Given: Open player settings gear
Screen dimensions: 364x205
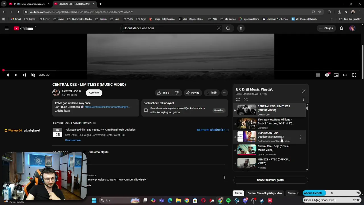Looking at the screenshot, I should 327,75.
